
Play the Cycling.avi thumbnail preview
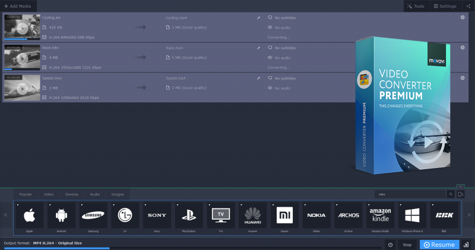(x=22, y=28)
